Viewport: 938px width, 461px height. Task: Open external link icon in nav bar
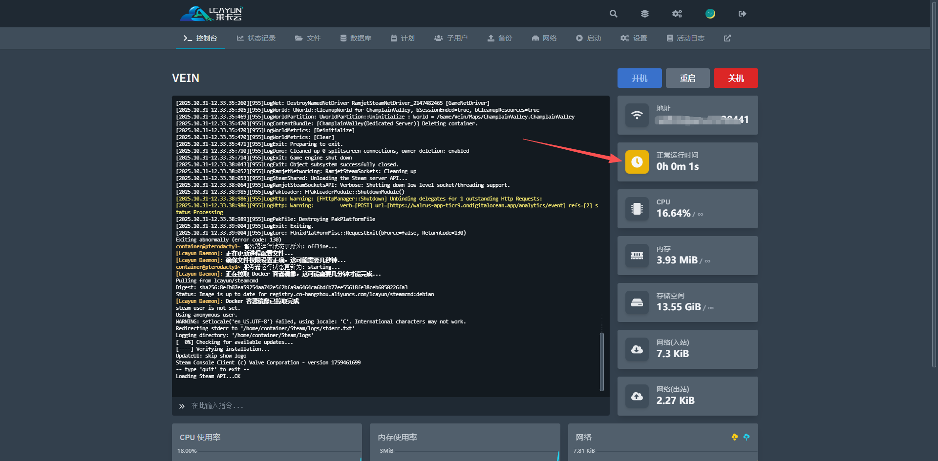[x=727, y=38]
